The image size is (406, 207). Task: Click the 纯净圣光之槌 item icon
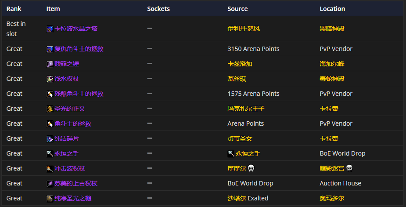[x=50, y=199]
